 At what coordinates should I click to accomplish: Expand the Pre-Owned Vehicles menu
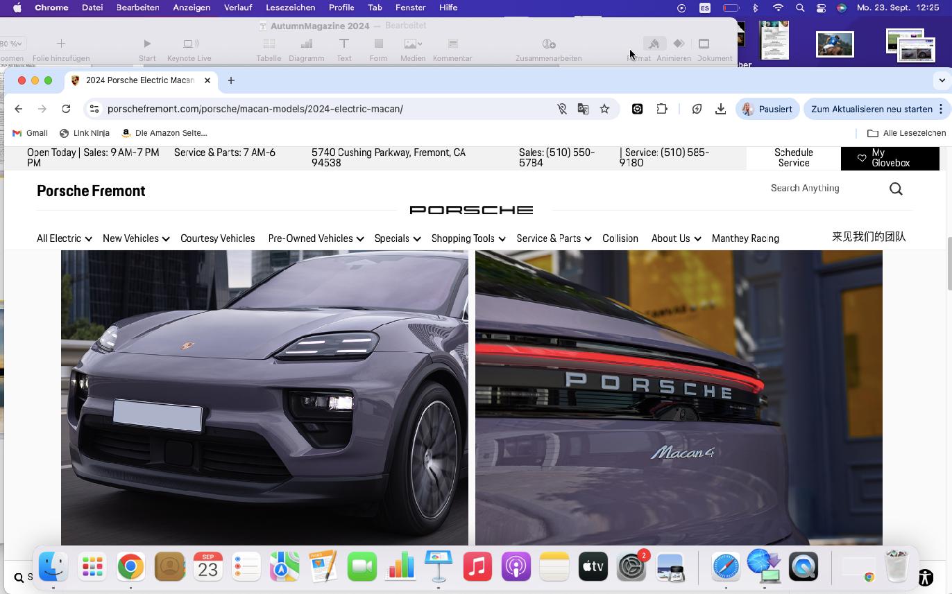point(316,238)
